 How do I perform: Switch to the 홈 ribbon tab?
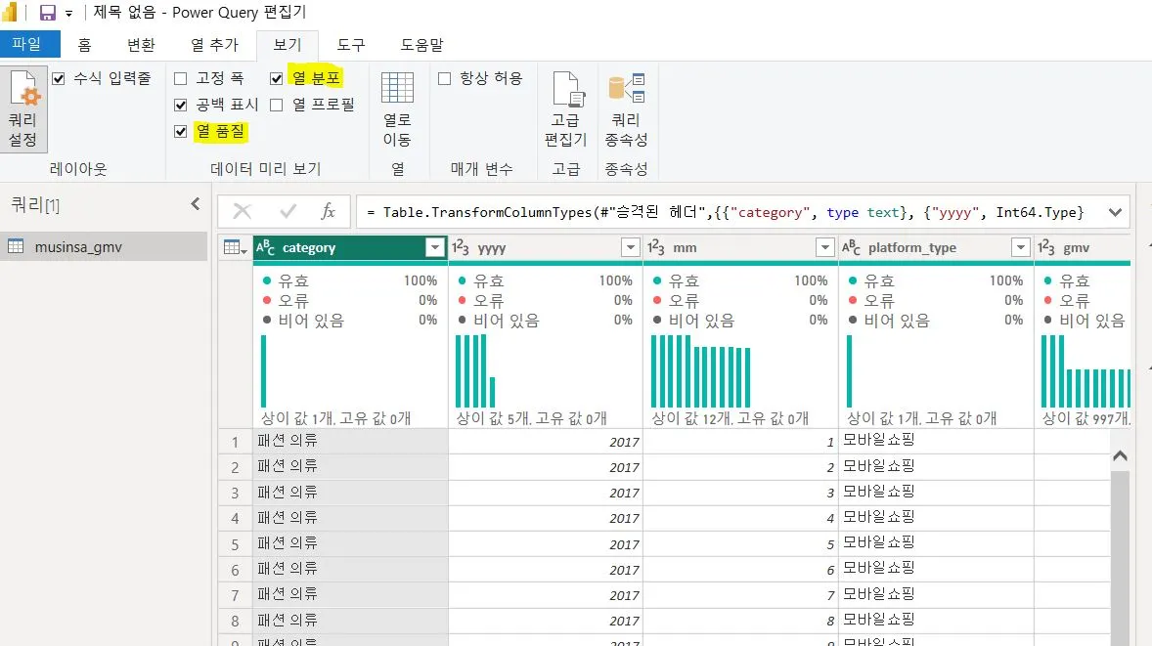click(85, 45)
